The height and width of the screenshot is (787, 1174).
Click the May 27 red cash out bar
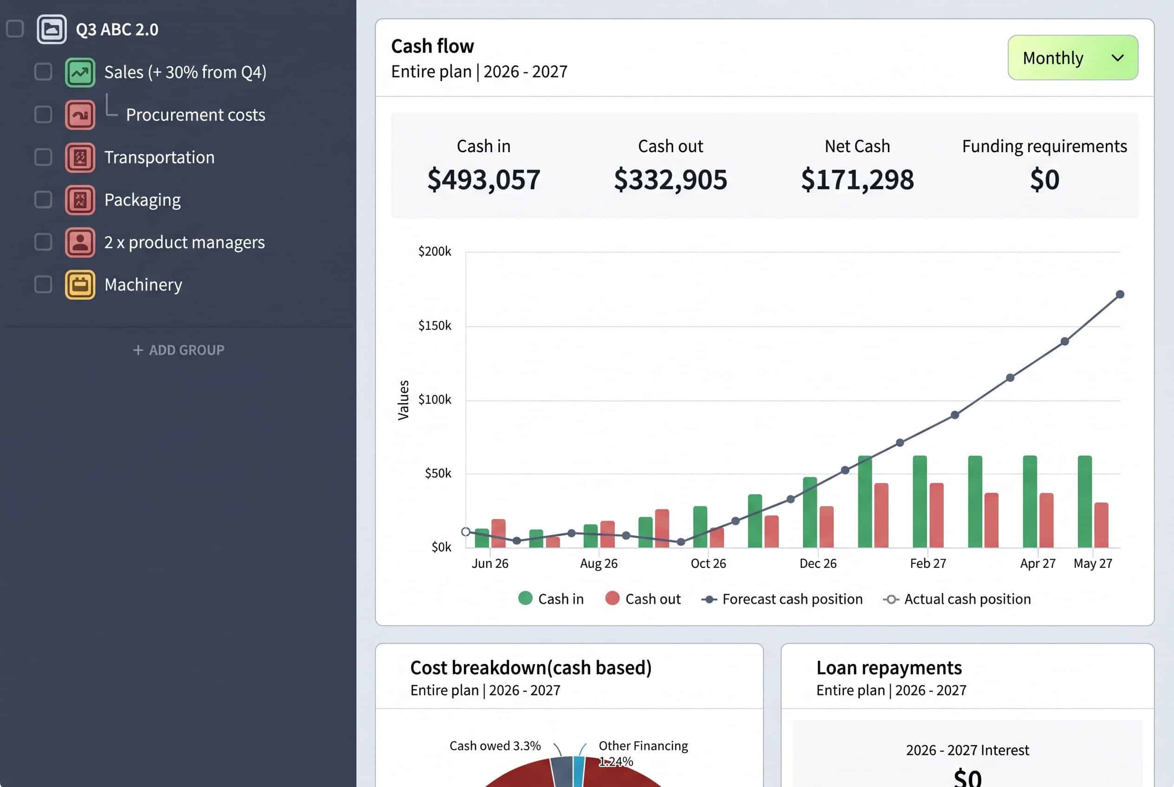click(x=1101, y=525)
